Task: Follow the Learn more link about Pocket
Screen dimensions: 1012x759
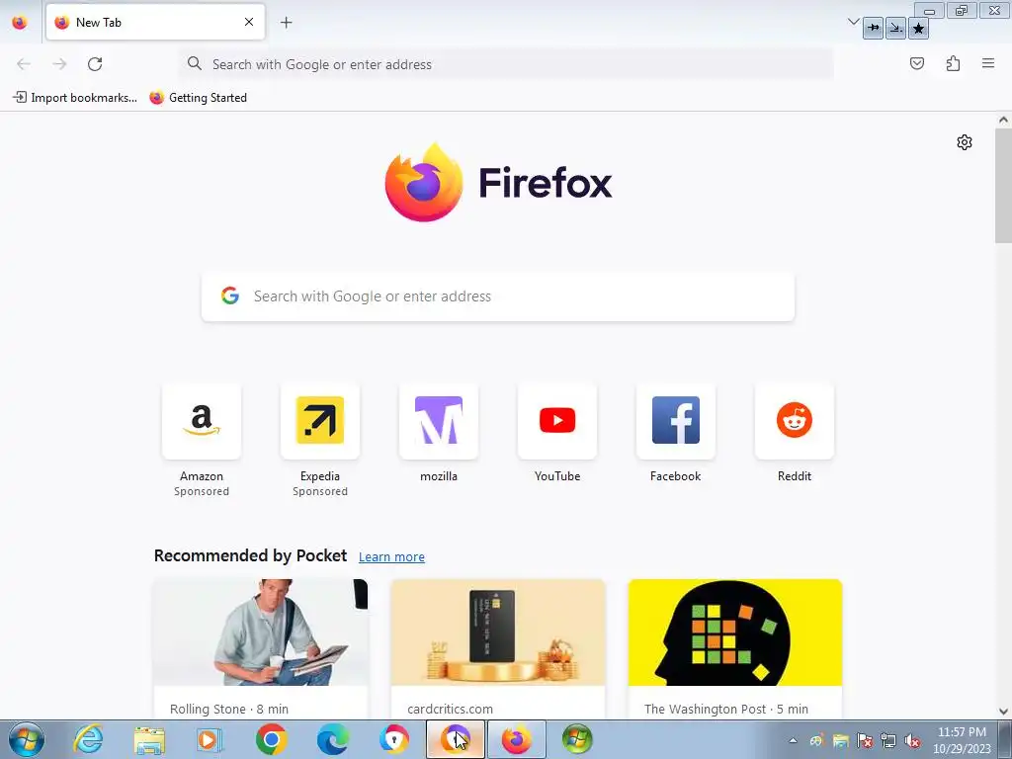Action: (x=391, y=556)
